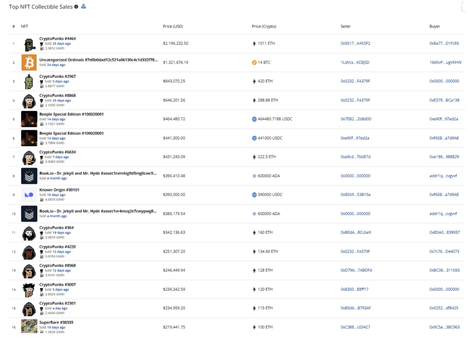This screenshot has height=340, width=468.
Task: Click the Buyer column header
Action: [x=435, y=26]
